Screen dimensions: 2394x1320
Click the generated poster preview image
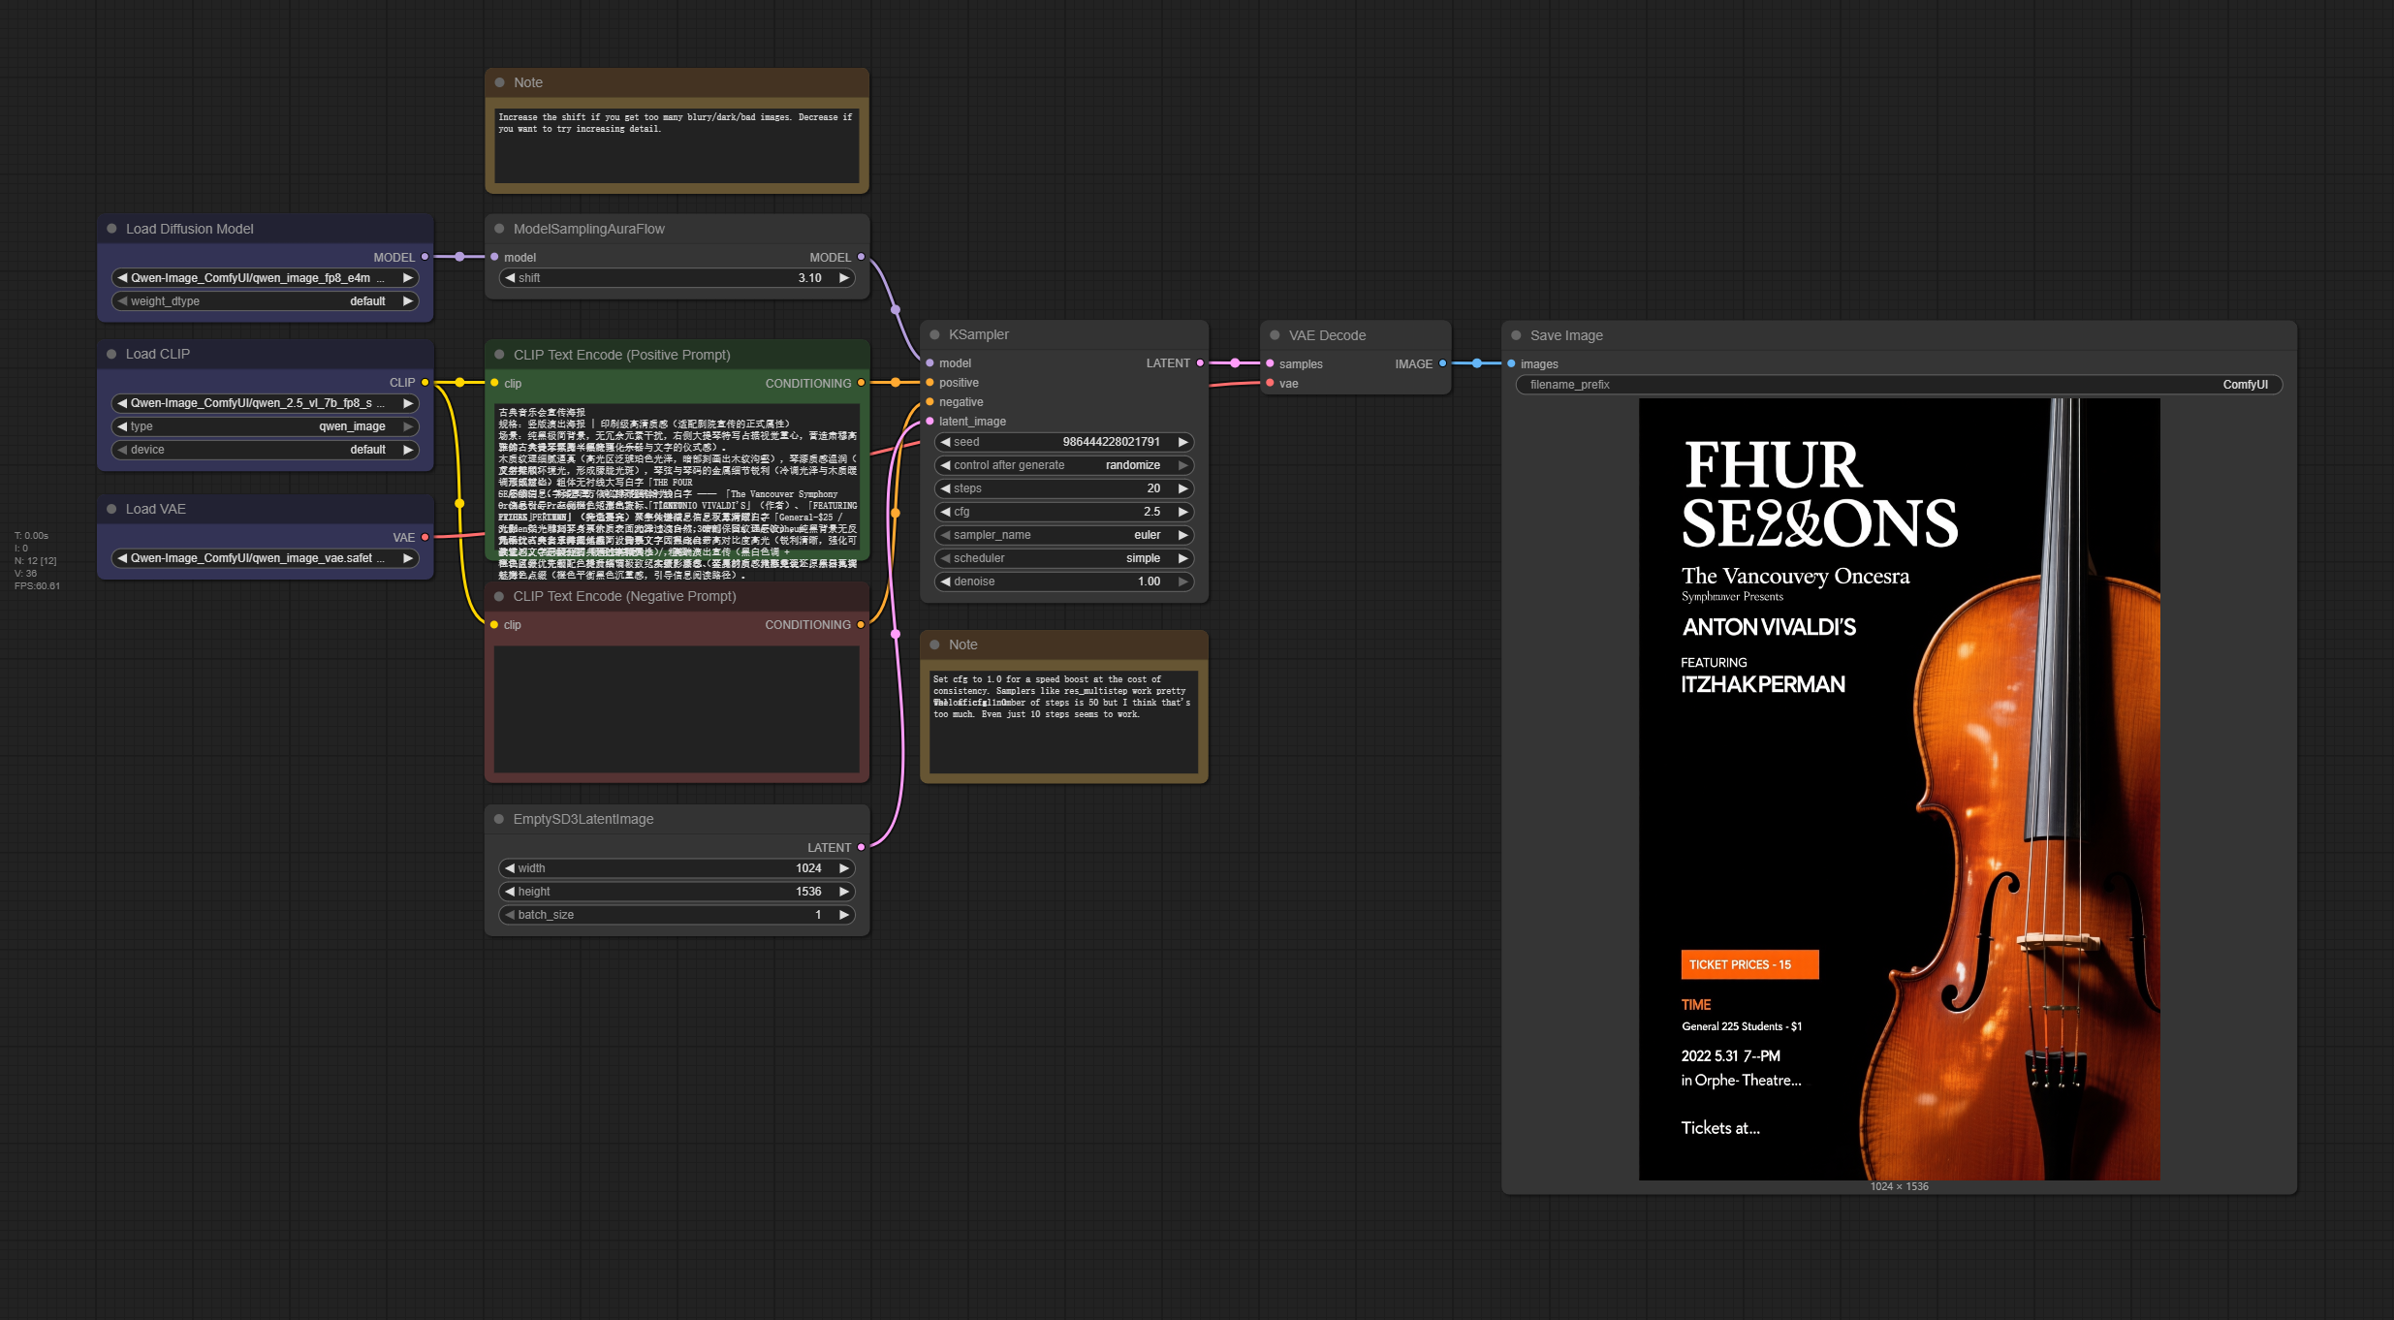[1899, 789]
